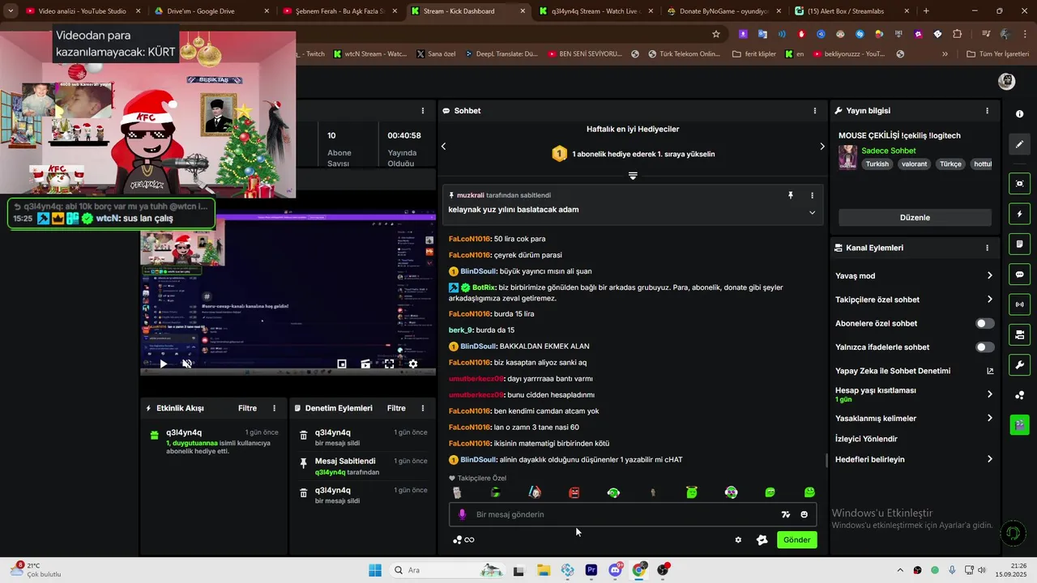Viewport: 1037px width, 583px height.
Task: Open Etkinlik Akışı three-dot menu
Action: pos(274,408)
